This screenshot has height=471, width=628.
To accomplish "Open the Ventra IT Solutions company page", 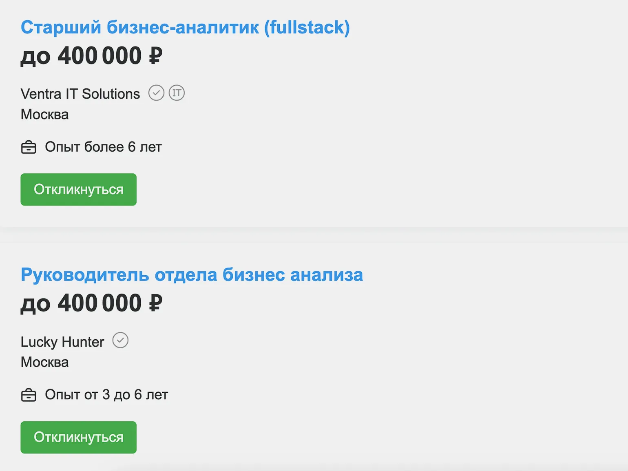I will [x=80, y=94].
